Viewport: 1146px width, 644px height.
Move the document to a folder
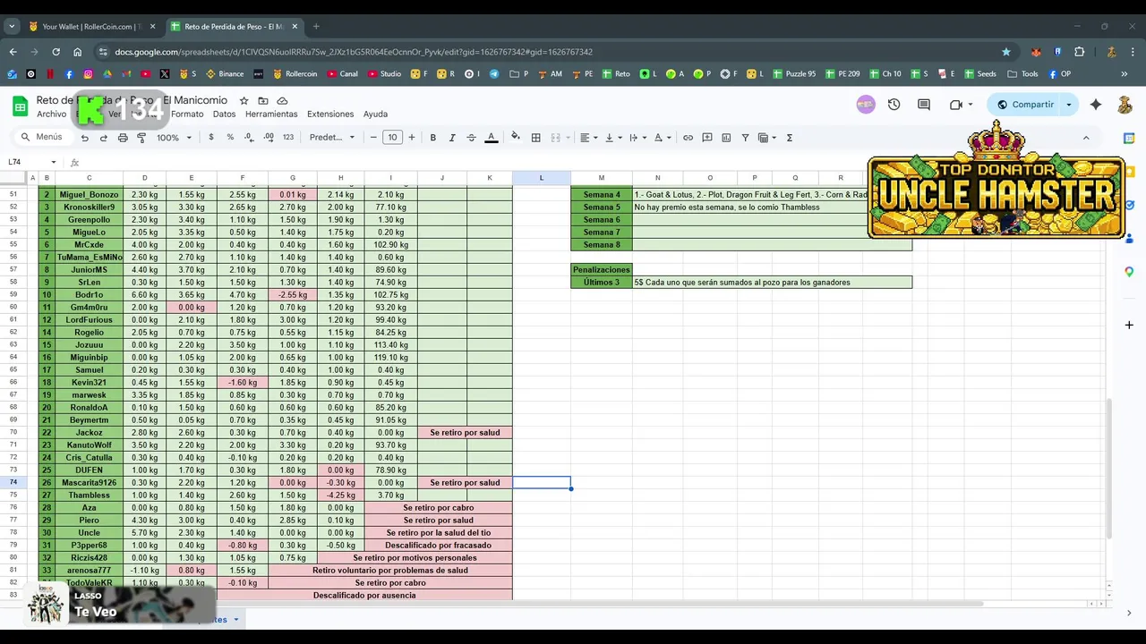coord(263,101)
